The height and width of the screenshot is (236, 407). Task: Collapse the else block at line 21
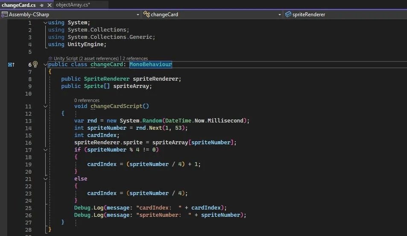45,179
